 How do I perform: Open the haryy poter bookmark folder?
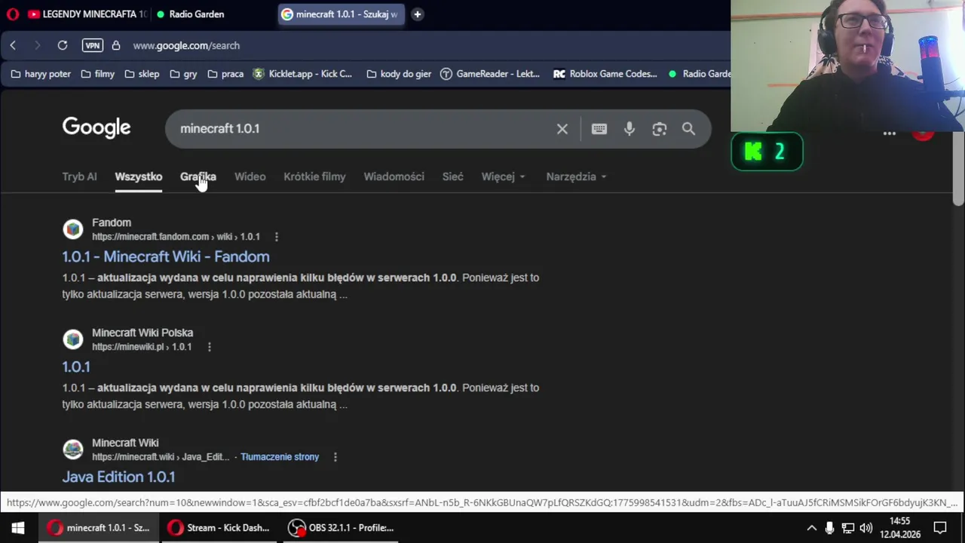coord(41,74)
